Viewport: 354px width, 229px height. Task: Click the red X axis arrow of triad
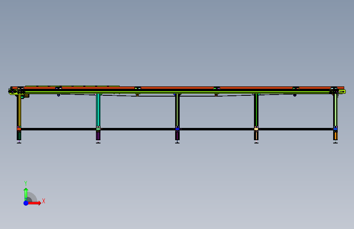pyautogui.click(x=34, y=203)
